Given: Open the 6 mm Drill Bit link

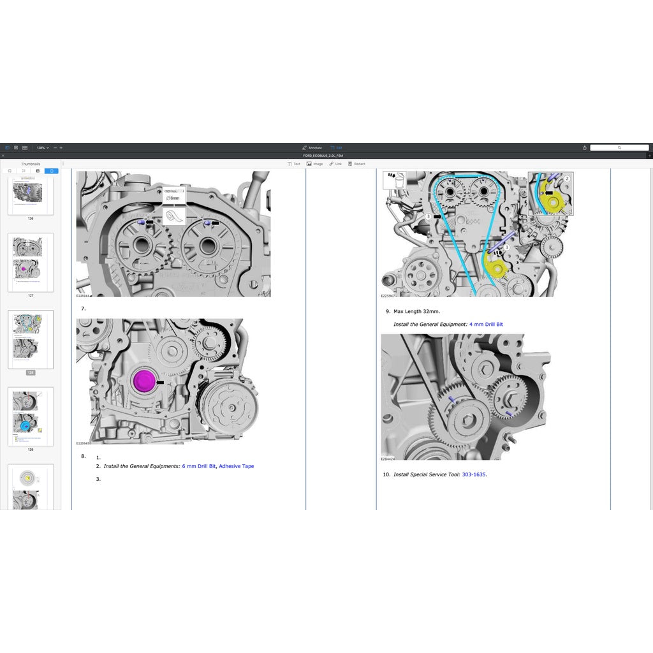Looking at the screenshot, I should [198, 466].
